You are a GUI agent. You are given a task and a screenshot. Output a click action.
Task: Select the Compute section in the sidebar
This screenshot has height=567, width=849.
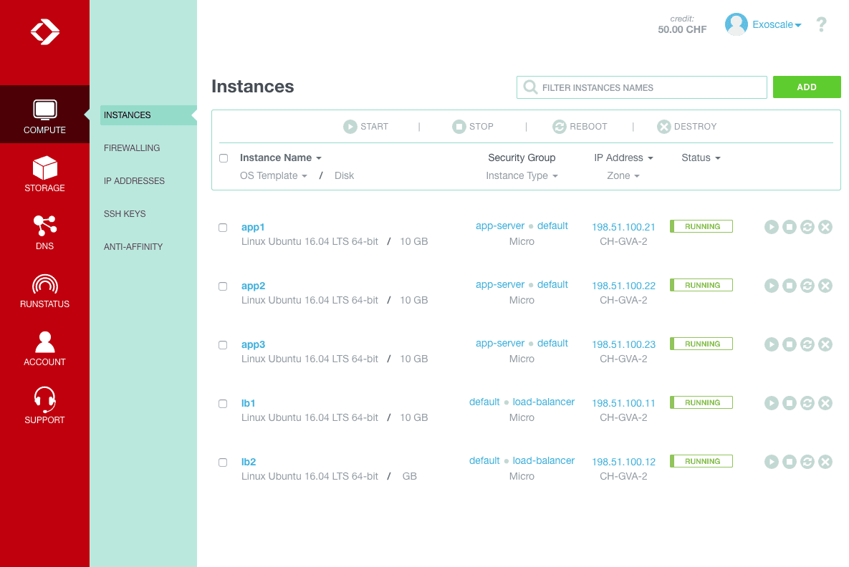[44, 115]
